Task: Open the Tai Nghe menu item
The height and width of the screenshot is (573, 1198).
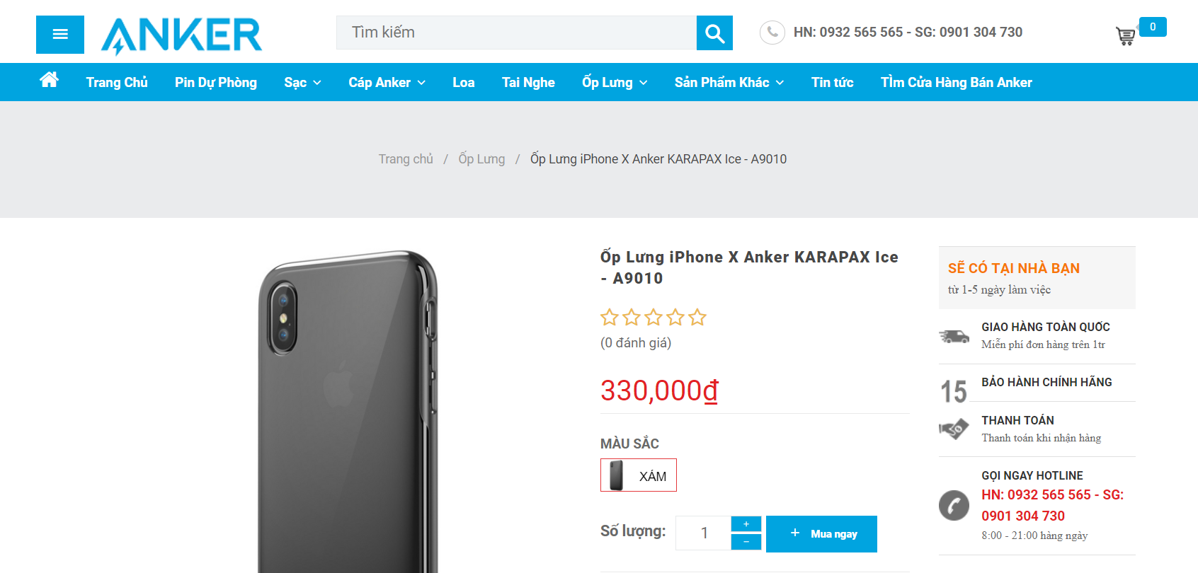Action: click(528, 83)
